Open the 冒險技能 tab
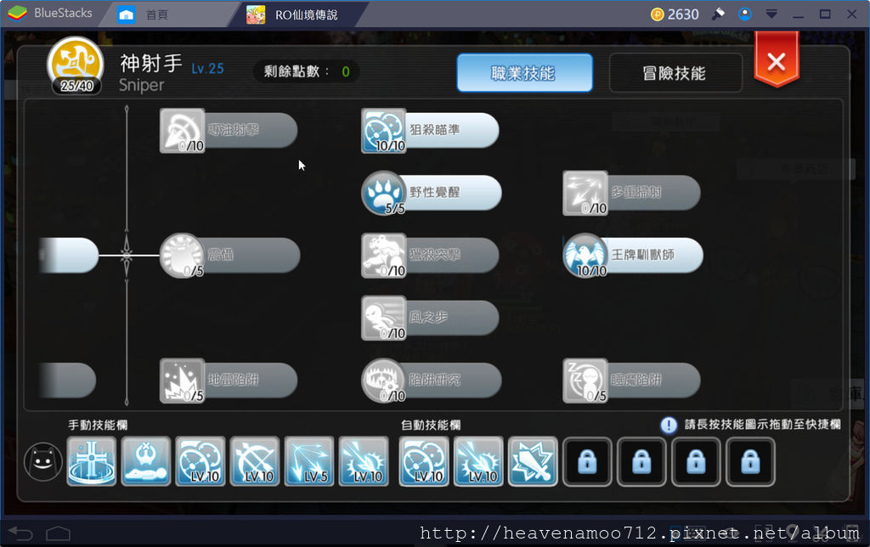870x547 pixels. pos(675,73)
